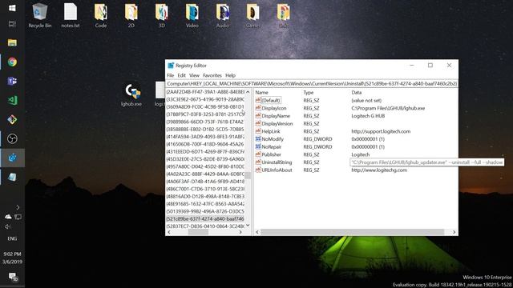Click the DisplayName string value icon
This screenshot has width=513, height=288.
258,116
